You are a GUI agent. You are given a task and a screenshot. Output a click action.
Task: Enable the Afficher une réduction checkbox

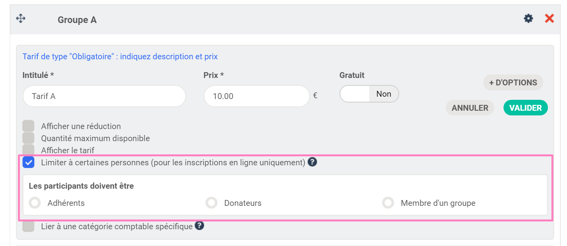28,126
